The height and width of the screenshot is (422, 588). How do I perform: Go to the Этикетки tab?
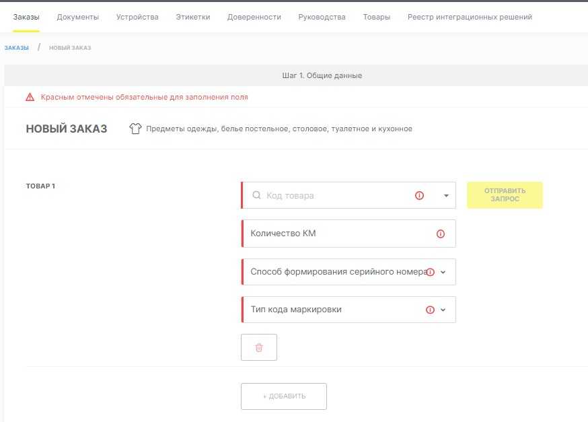pos(192,17)
